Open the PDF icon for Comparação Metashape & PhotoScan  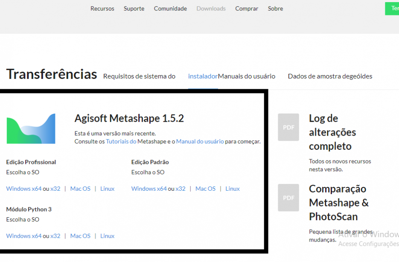(x=288, y=198)
